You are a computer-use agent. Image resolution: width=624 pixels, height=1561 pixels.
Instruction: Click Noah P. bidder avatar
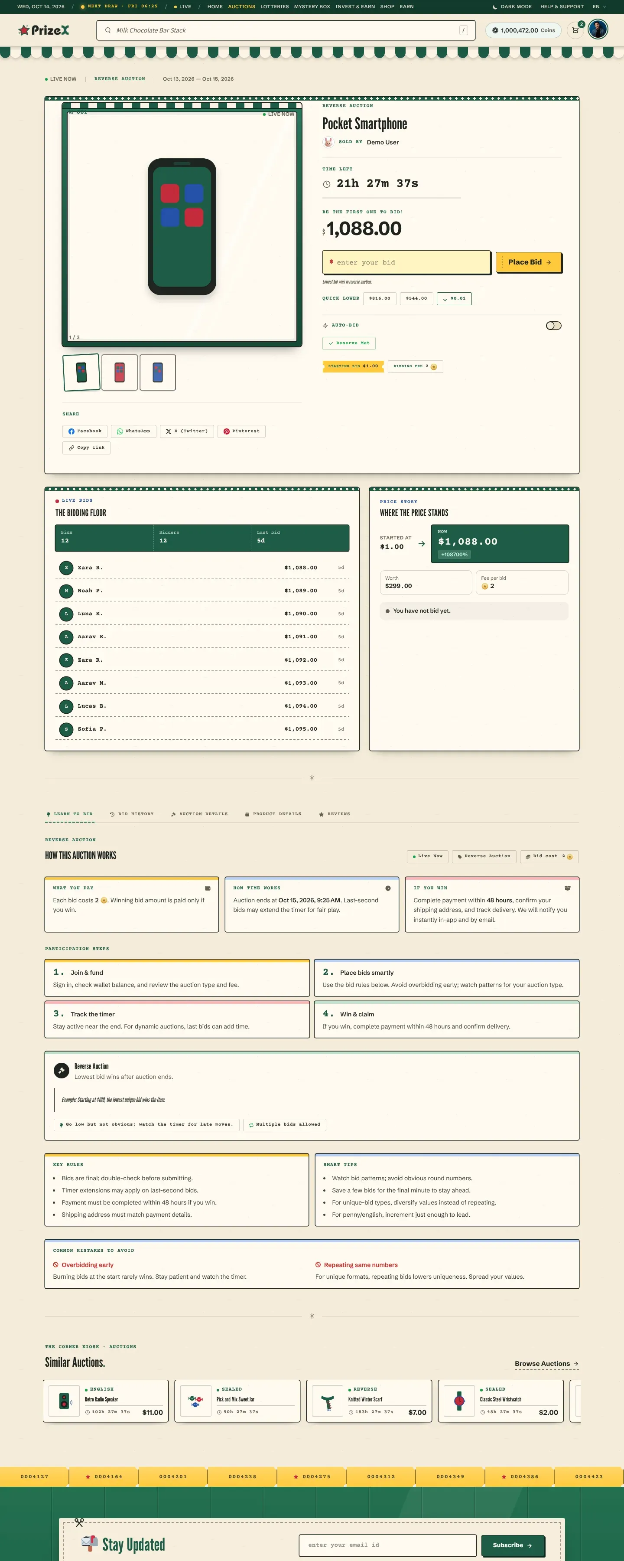[x=66, y=591]
